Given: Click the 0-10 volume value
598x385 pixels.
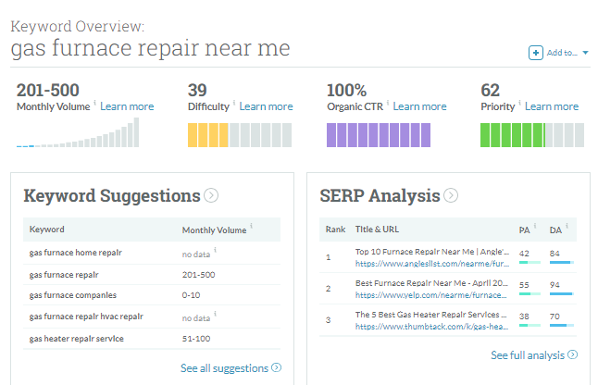Looking at the screenshot, I should click(x=191, y=295).
